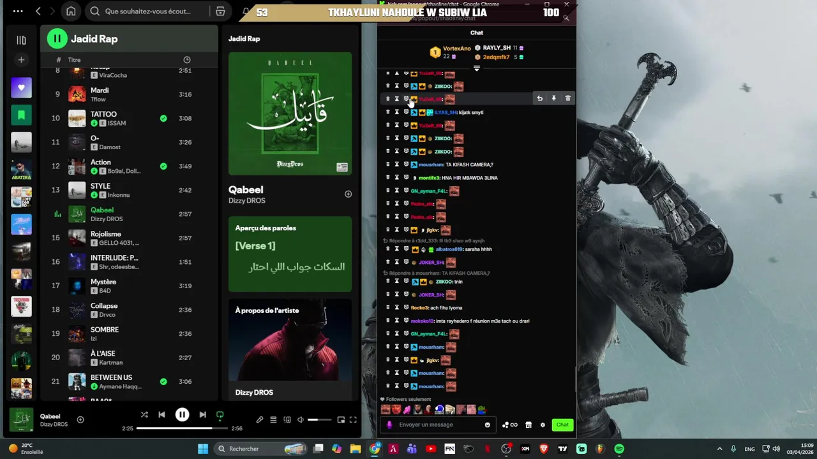
Task: Add Qabeel to library from the player bar
Action: (80, 419)
